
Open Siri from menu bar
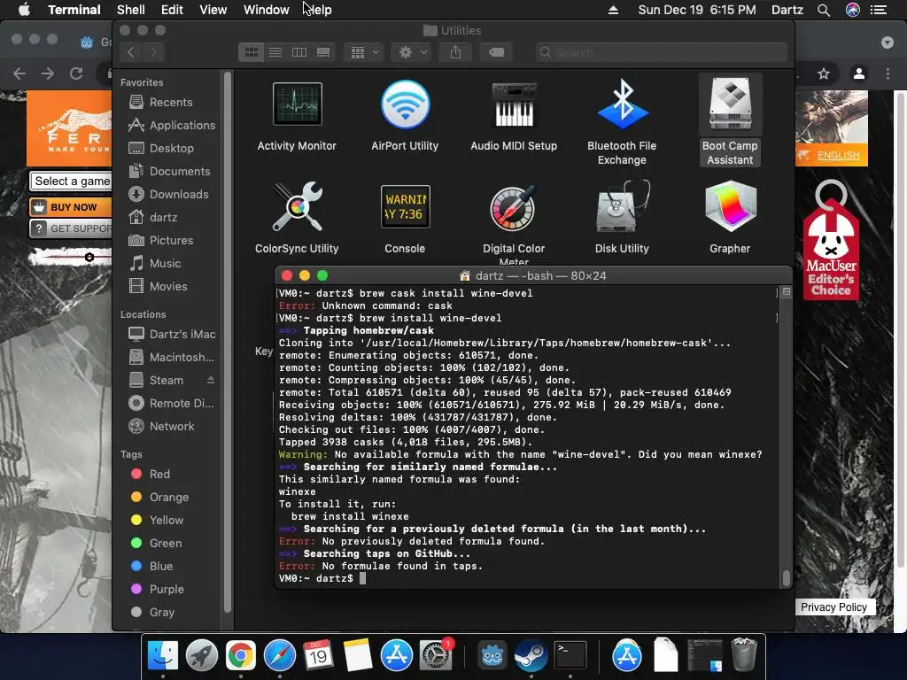coord(853,10)
